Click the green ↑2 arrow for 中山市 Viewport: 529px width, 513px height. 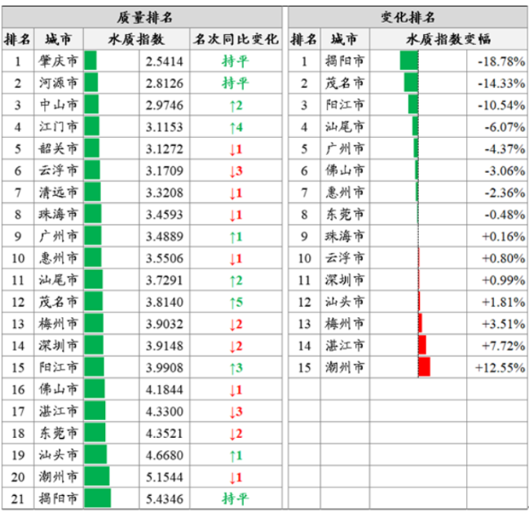[235, 104]
